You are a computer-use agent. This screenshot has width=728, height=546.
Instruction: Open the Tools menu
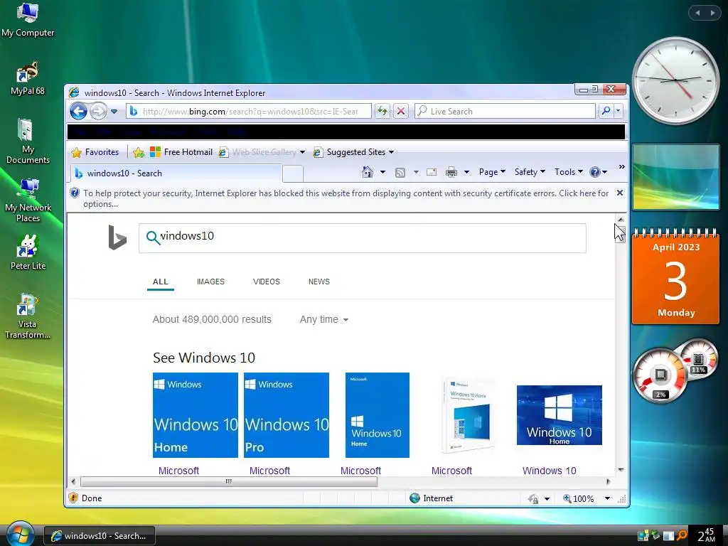coord(568,172)
